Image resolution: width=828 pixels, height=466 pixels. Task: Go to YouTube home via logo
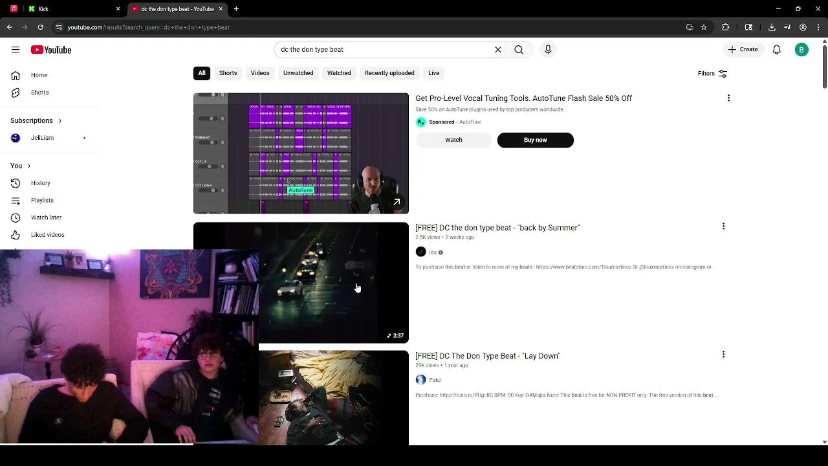tap(51, 50)
